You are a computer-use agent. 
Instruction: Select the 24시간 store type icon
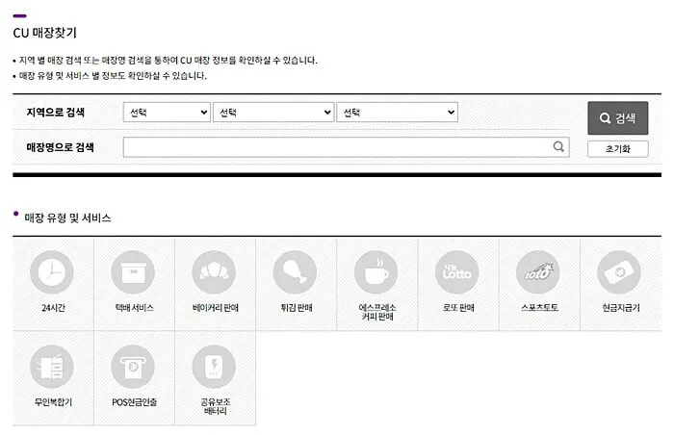(x=52, y=272)
